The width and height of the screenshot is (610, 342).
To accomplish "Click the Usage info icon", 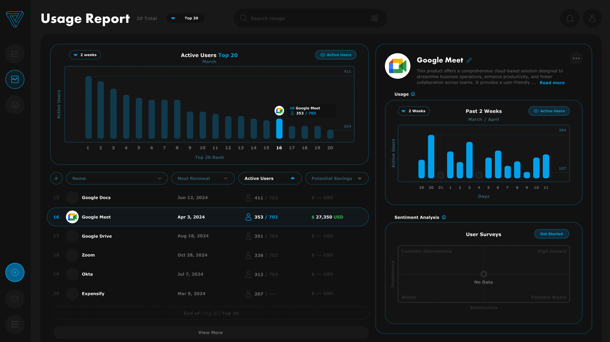I will click(413, 94).
